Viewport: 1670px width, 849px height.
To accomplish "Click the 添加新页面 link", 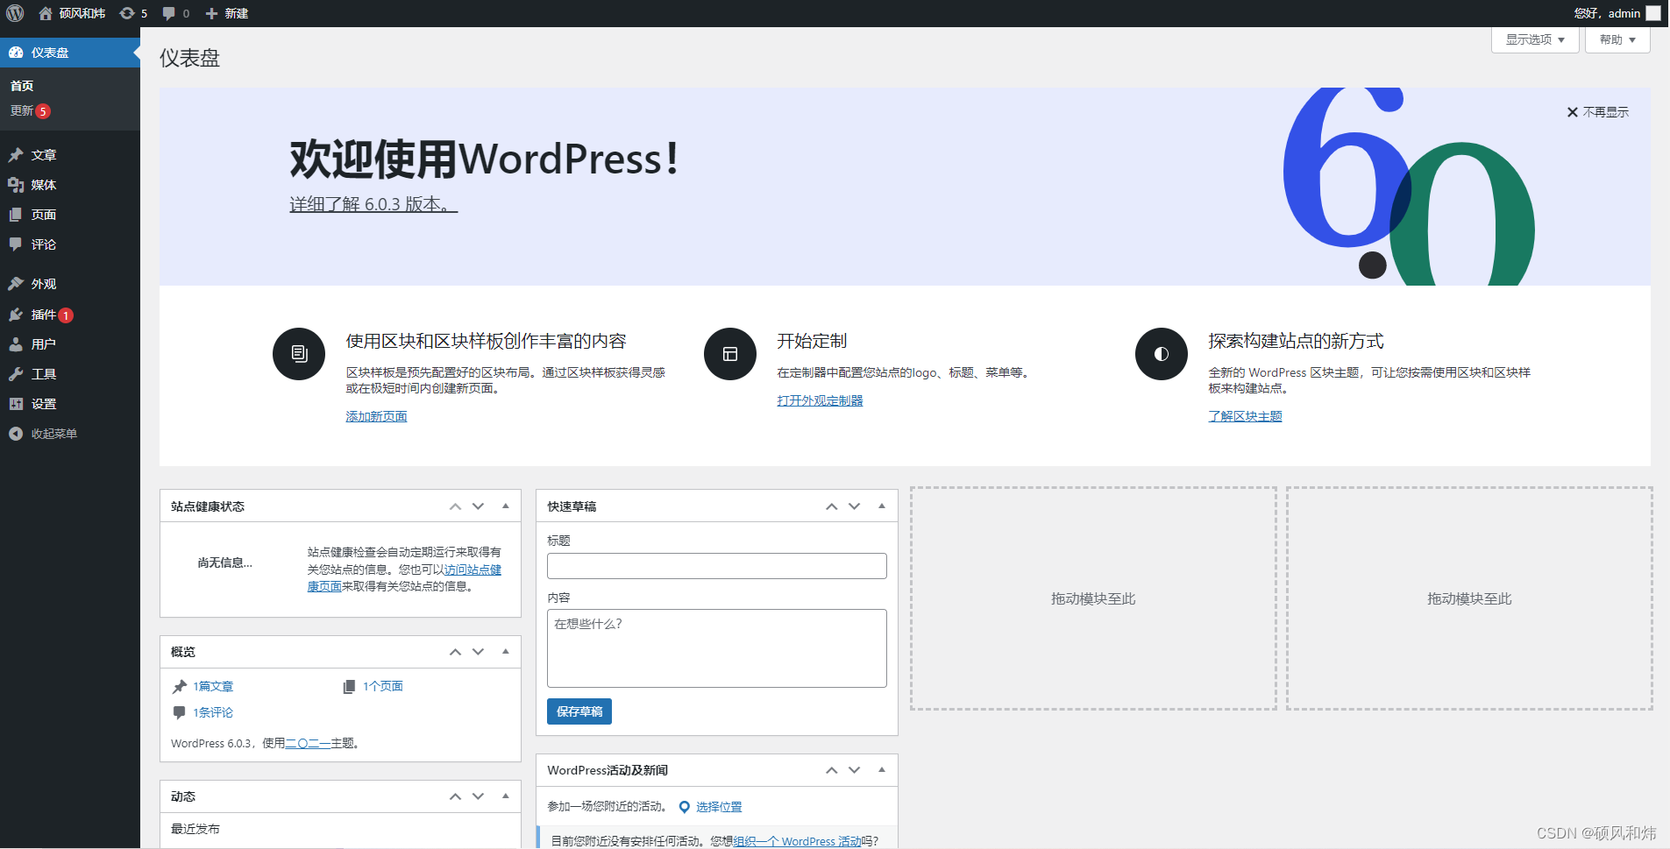I will (x=376, y=416).
